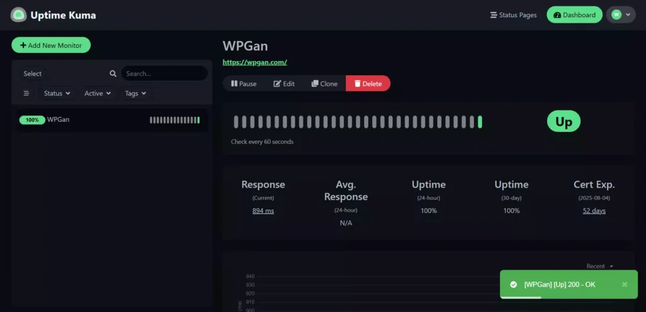Click the Up status badge
This screenshot has height=312, width=646.
point(563,121)
